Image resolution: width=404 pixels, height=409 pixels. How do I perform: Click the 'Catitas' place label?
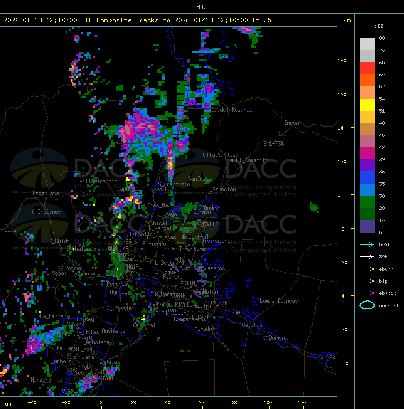tap(252, 325)
